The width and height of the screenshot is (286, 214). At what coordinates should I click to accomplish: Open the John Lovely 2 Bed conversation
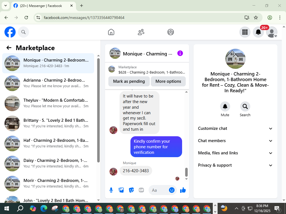48,199
